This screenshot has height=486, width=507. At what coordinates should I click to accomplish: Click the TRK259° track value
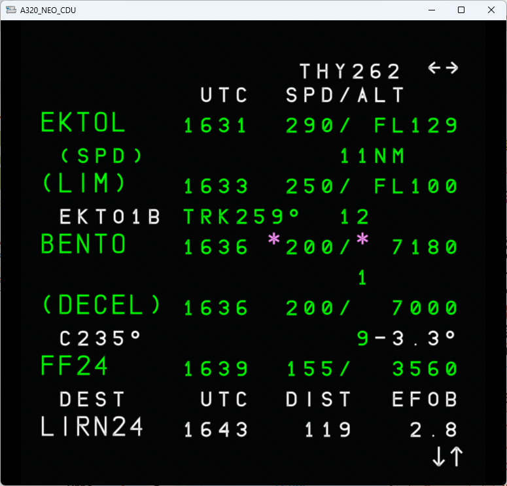[x=241, y=217]
